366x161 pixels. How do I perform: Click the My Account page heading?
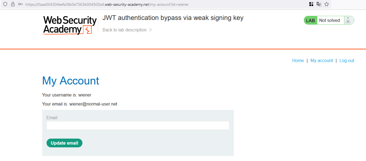71,81
